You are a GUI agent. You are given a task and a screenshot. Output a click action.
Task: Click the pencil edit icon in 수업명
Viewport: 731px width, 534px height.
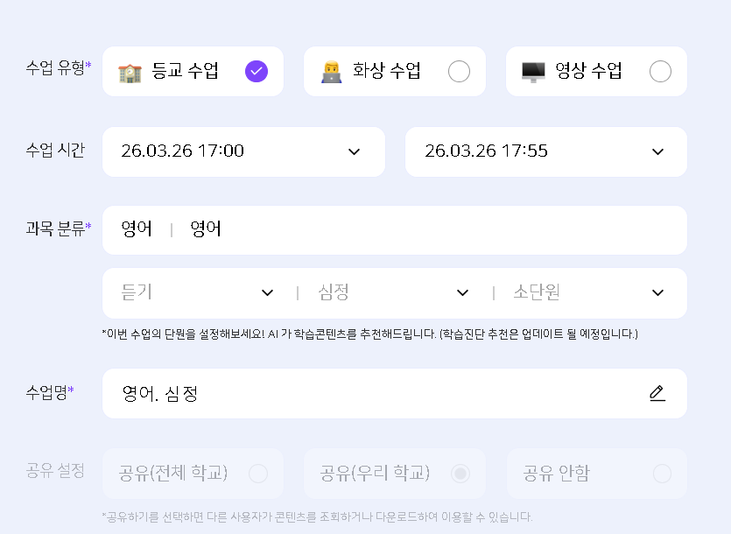[657, 393]
